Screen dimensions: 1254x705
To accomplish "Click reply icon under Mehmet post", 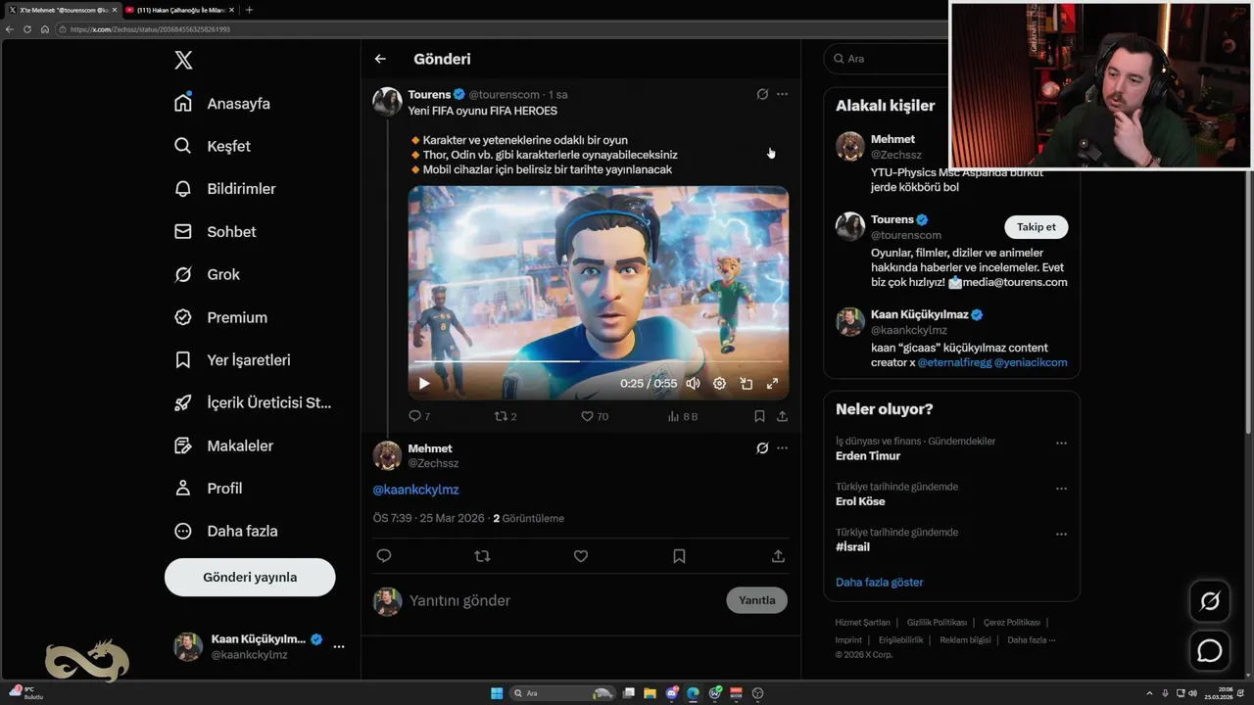I will (384, 556).
